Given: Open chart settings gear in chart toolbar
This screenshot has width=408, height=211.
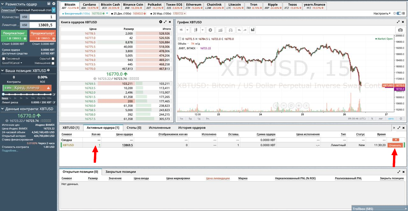Looking at the screenshot, I should coord(210,30).
